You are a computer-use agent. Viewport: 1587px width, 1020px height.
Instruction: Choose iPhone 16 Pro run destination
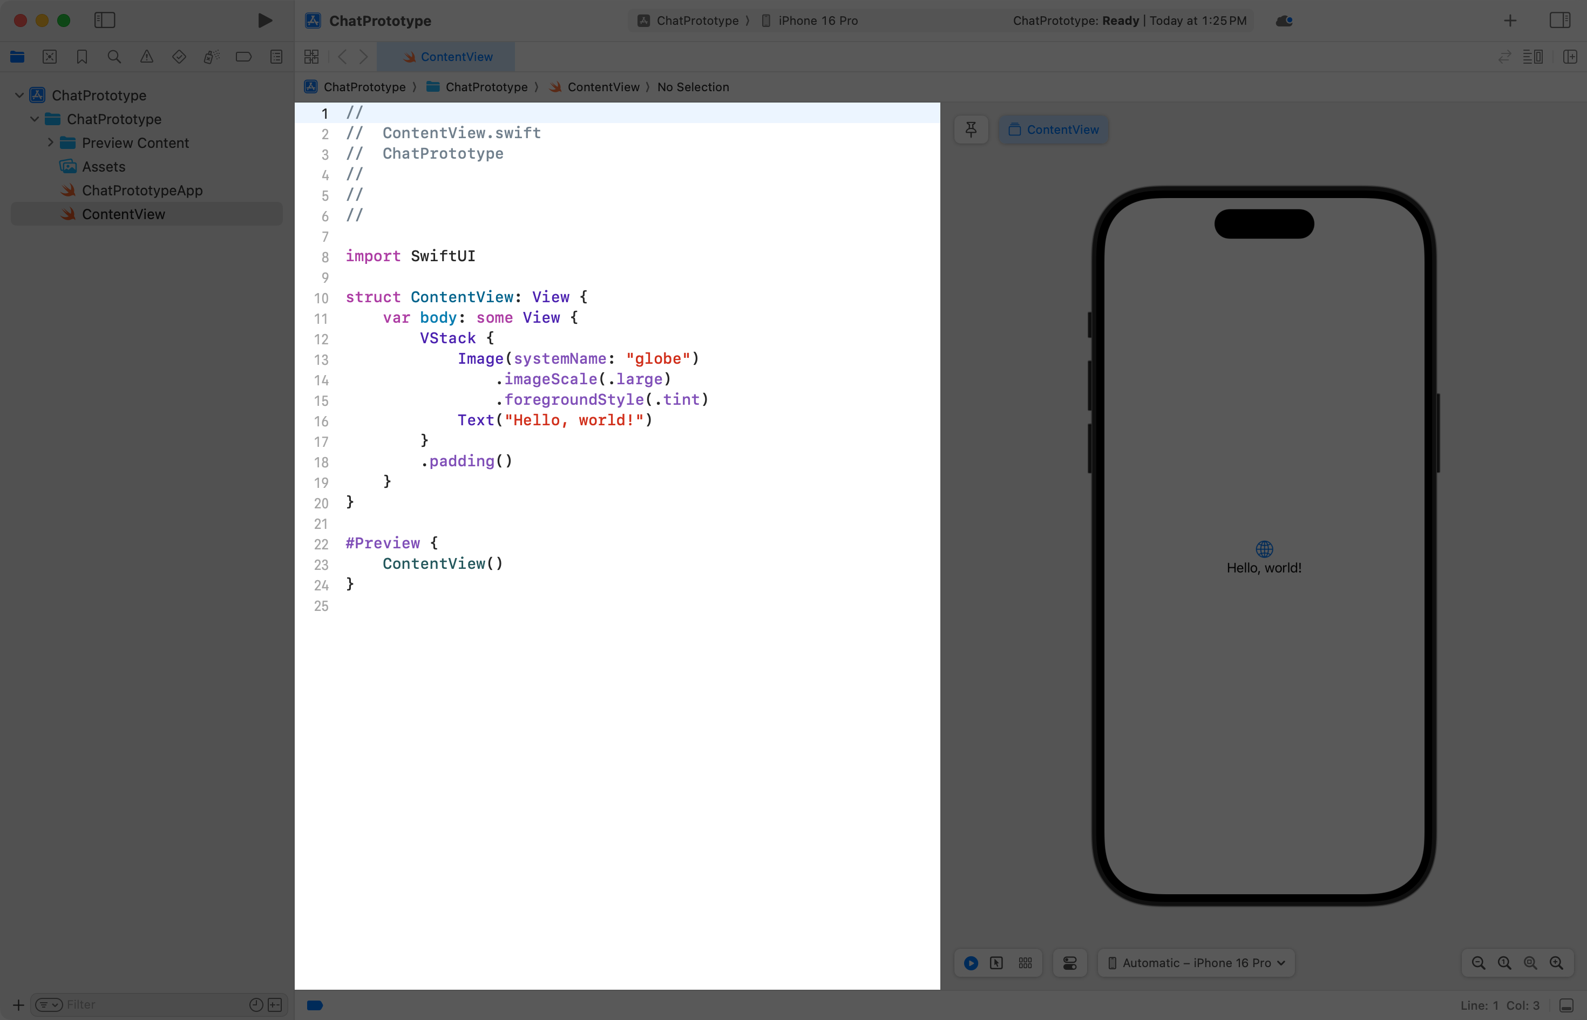point(817,21)
